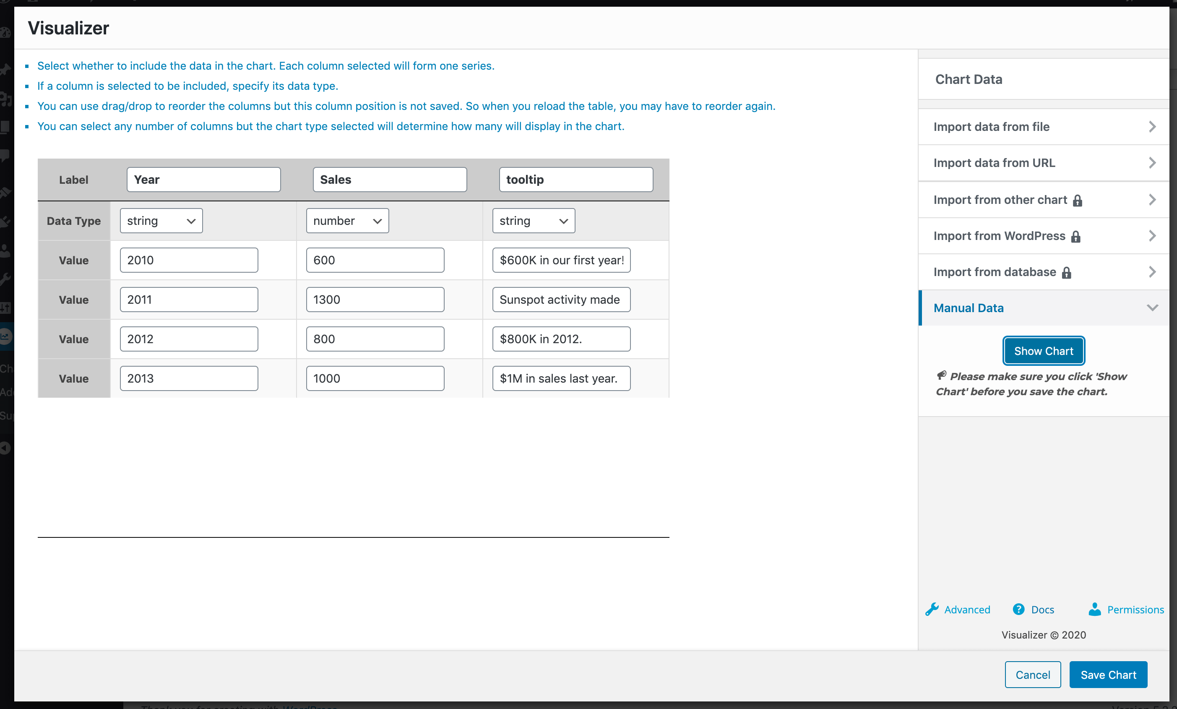Click lock icon beside Import from database
1177x709 pixels.
pyautogui.click(x=1066, y=272)
